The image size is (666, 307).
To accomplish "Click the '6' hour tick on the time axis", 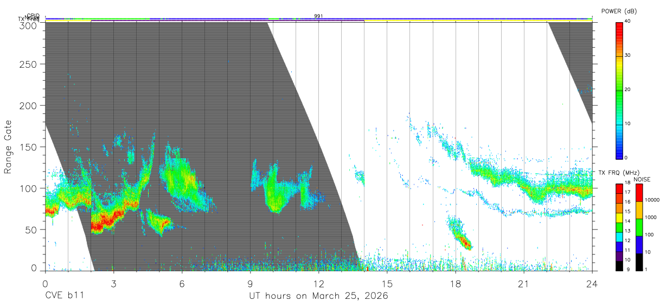I will [x=182, y=284].
